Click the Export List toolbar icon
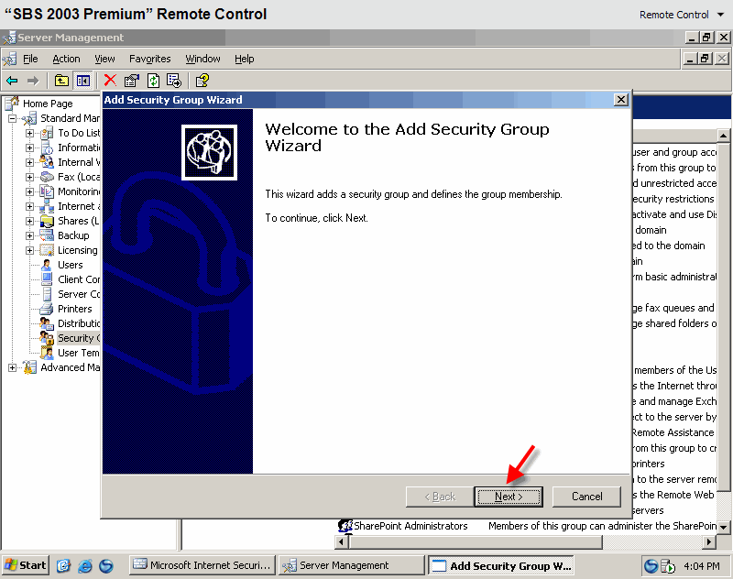This screenshot has height=579, width=733. pos(174,81)
